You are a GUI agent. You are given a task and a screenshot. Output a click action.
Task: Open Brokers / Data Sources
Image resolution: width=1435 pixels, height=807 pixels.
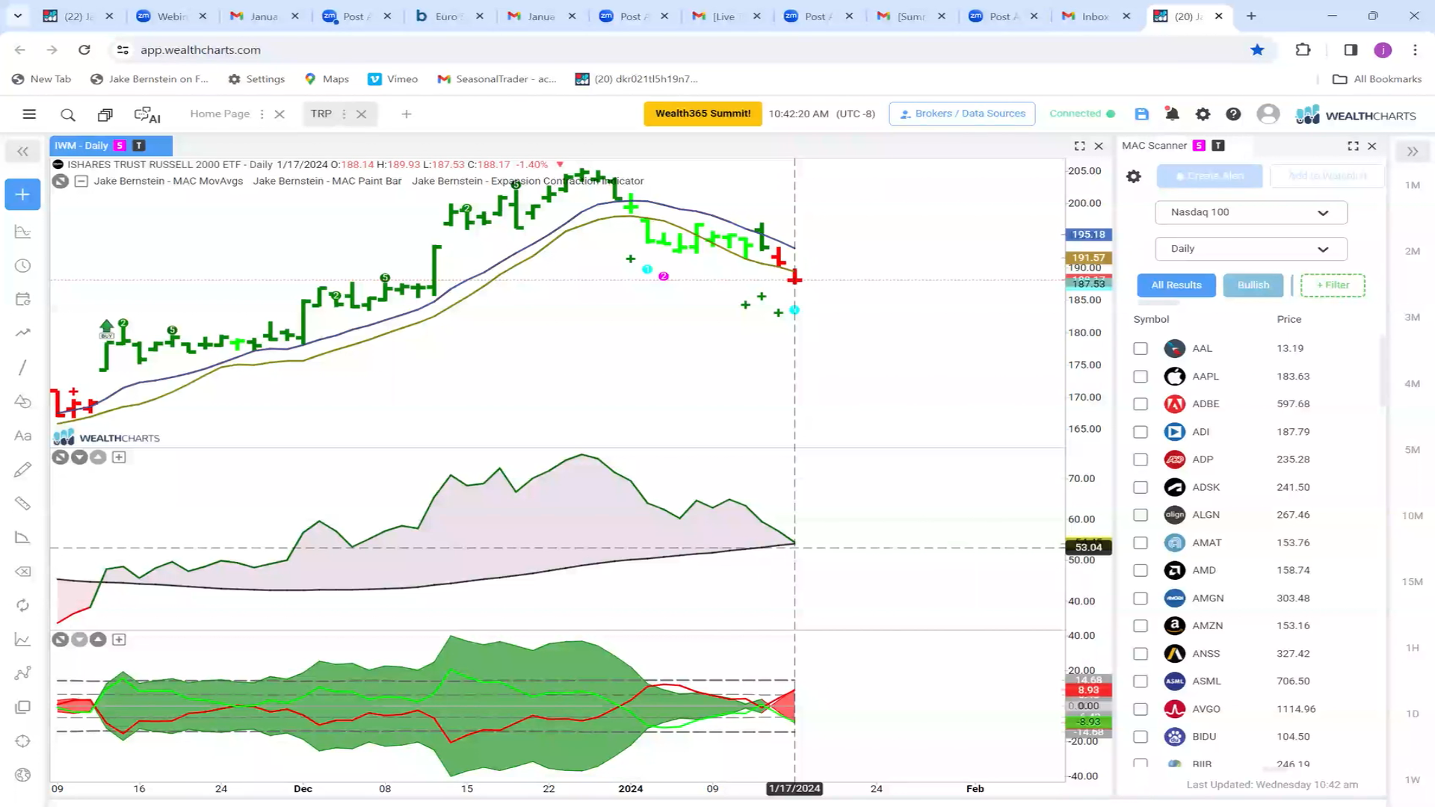click(x=962, y=114)
